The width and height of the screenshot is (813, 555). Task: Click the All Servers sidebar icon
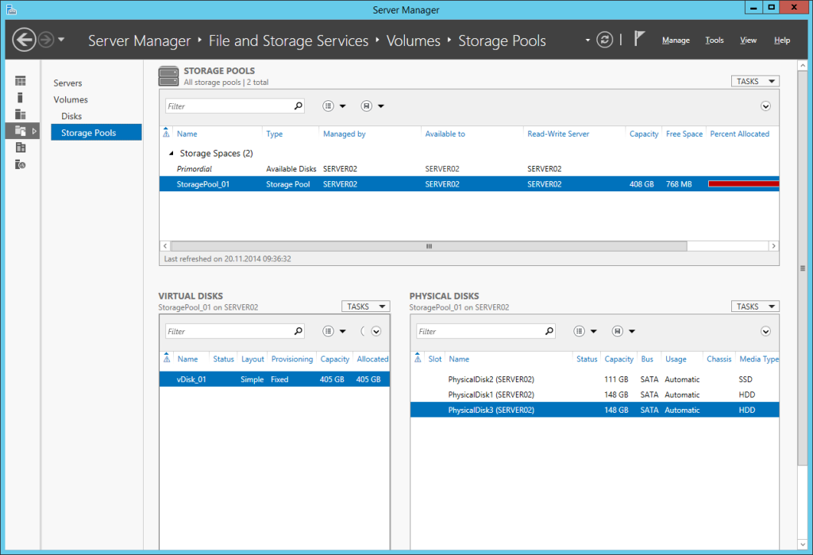click(20, 114)
